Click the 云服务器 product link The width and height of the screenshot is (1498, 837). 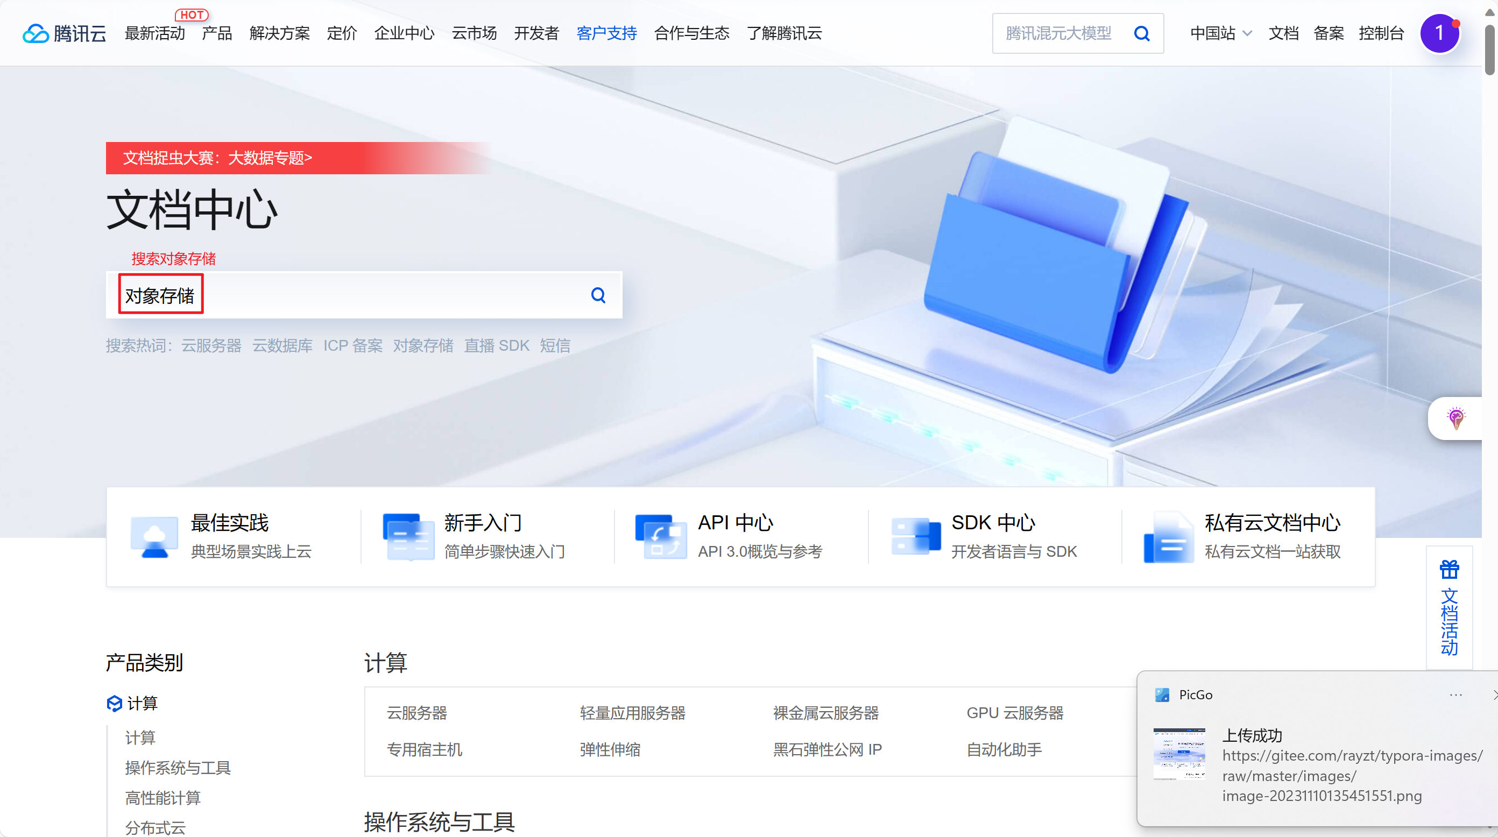[x=416, y=713]
